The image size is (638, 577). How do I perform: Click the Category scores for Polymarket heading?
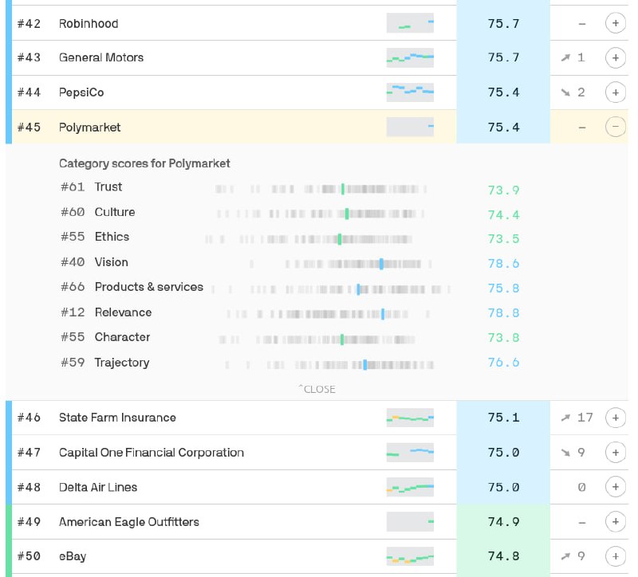144,163
